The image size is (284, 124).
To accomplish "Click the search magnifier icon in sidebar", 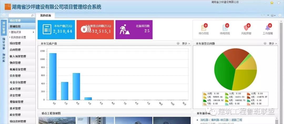I will [x=33, y=15].
